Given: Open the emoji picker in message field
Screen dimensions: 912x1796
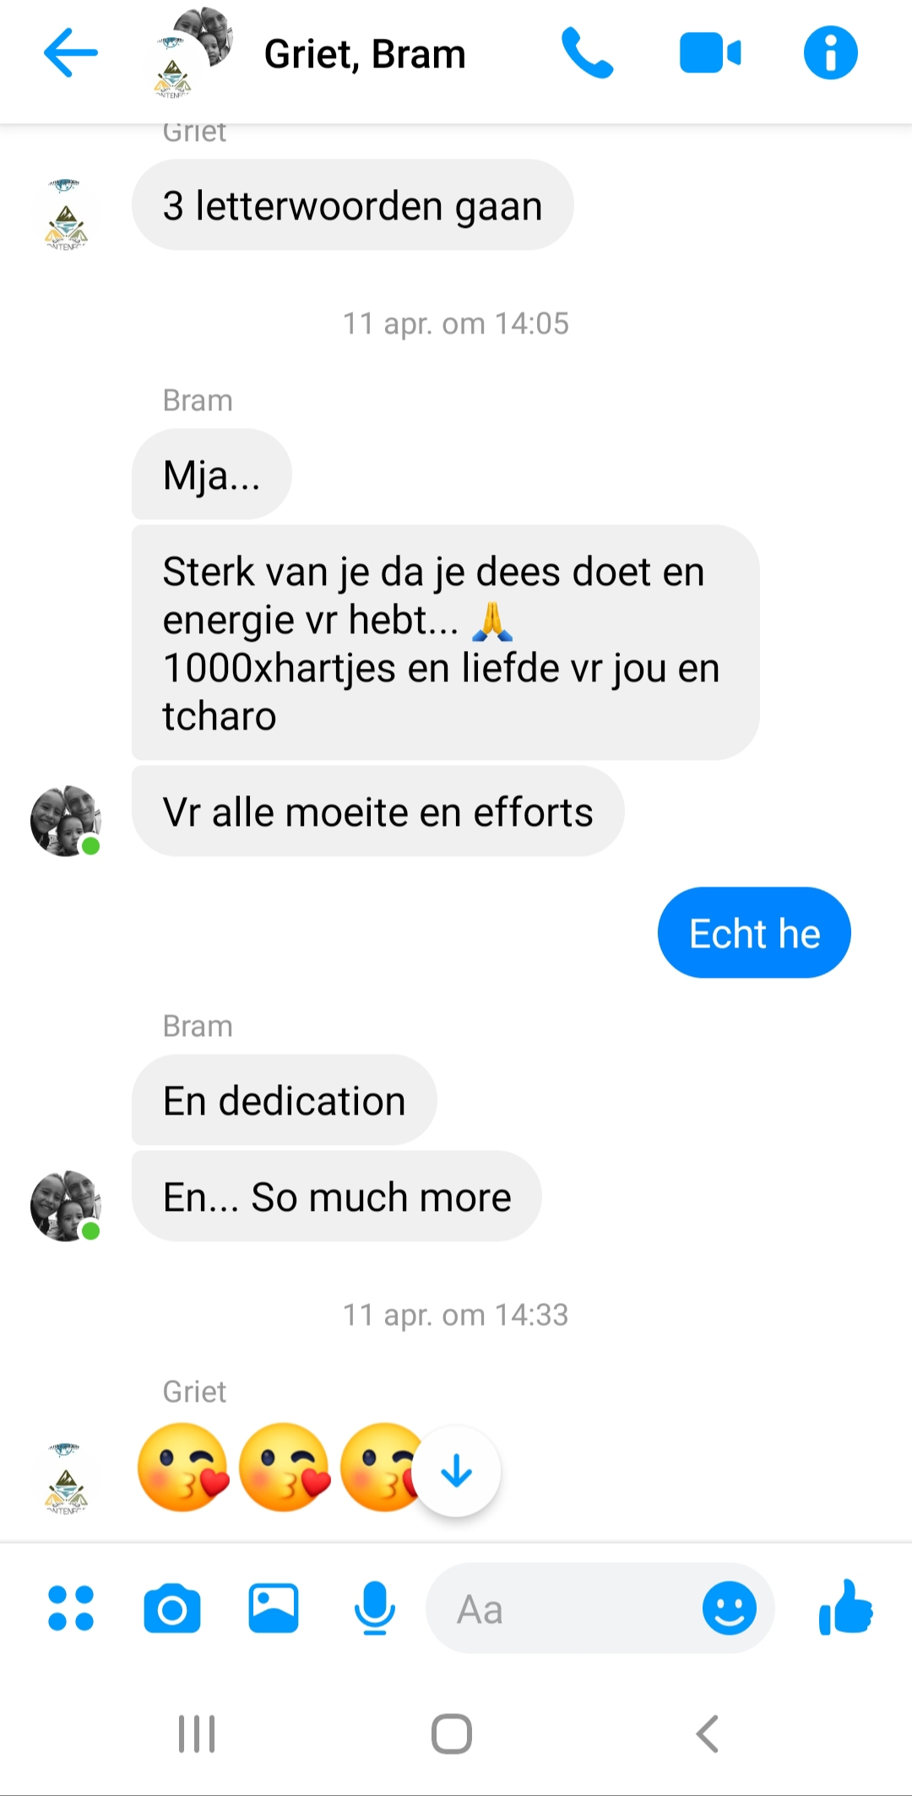Looking at the screenshot, I should coord(729,1608).
